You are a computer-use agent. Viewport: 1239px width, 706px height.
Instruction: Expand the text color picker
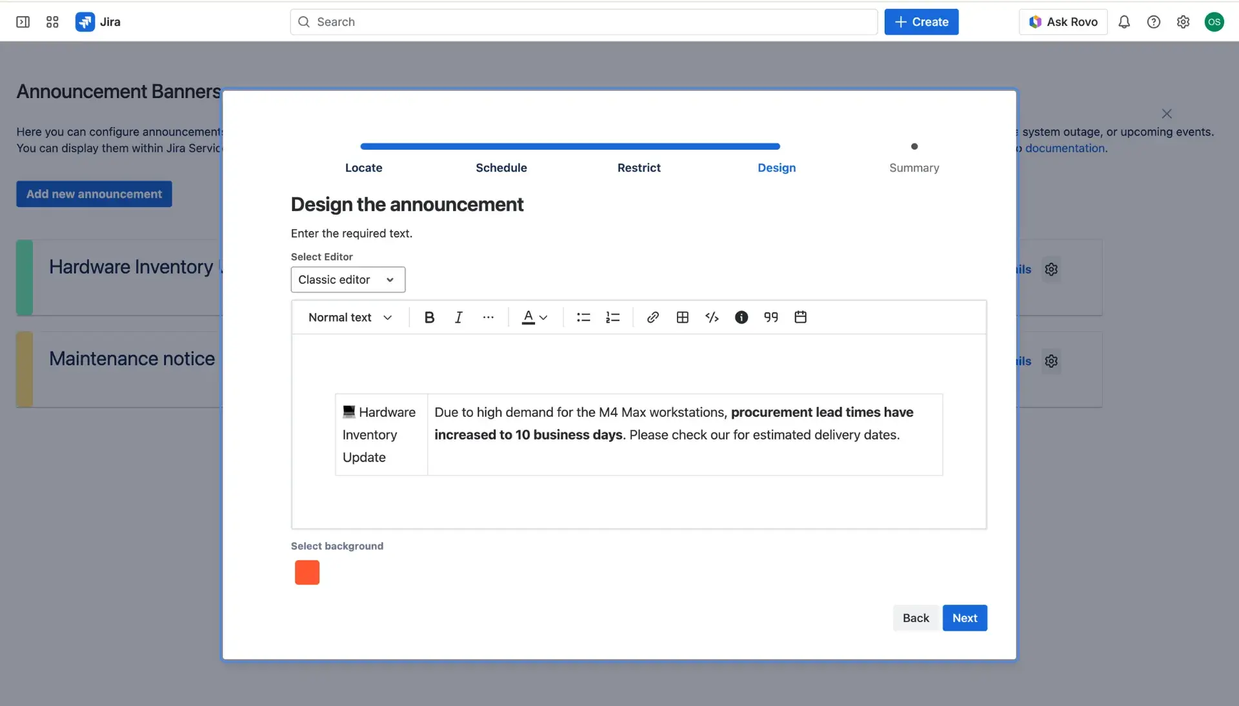[543, 317]
